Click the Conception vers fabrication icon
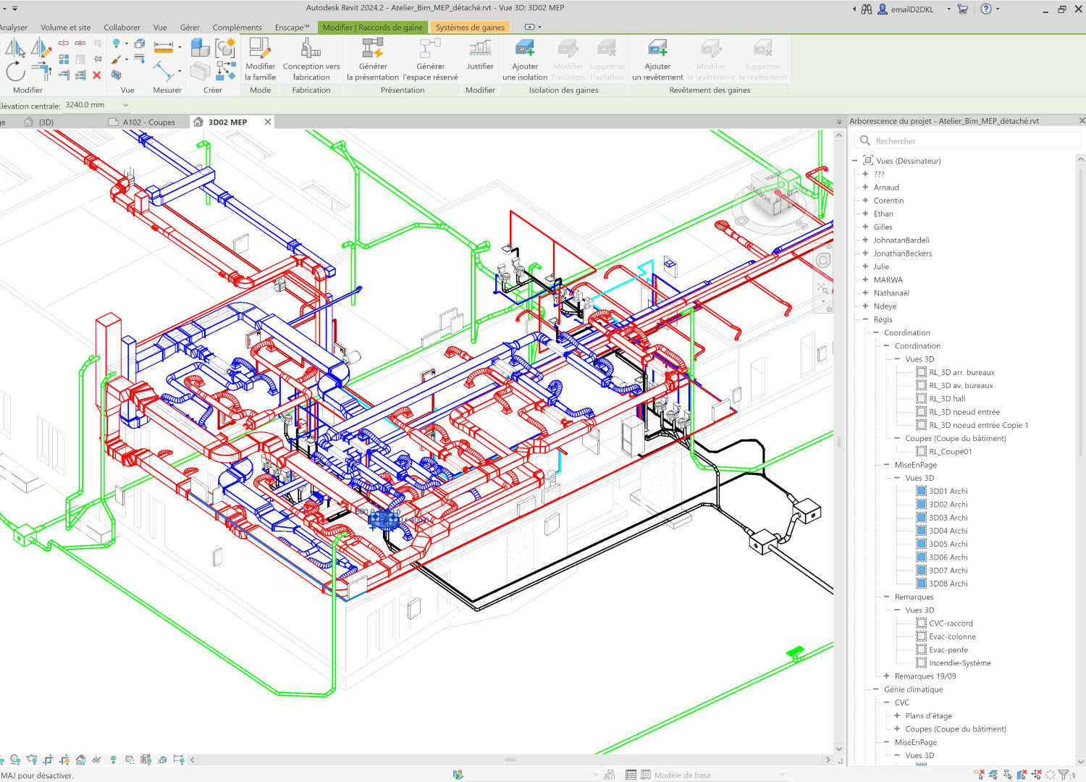The image size is (1086, 782). 311,49
